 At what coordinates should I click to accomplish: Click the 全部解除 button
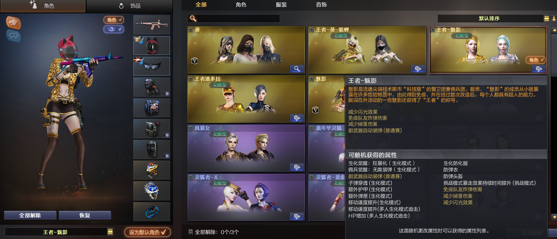point(30,215)
